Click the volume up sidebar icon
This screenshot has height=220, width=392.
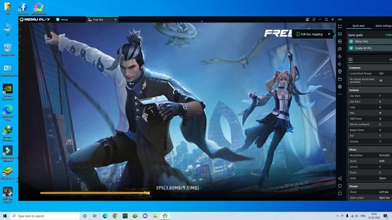pos(340,57)
